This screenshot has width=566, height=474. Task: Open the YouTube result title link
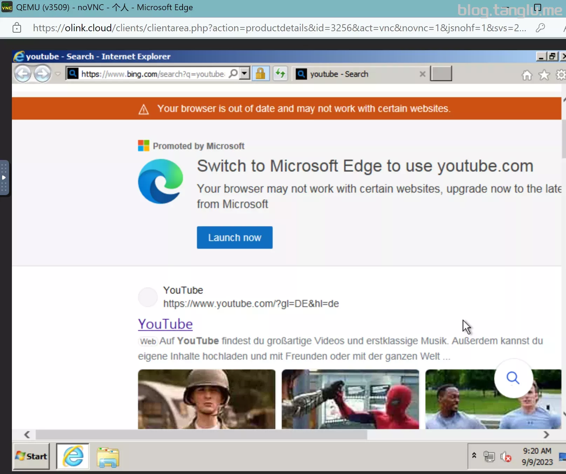pyautogui.click(x=165, y=324)
